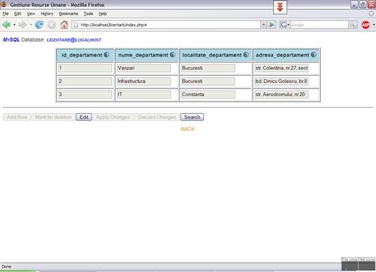Screen dimensions: 376x272
Task: Follow the orange BACK link
Action: (x=188, y=129)
